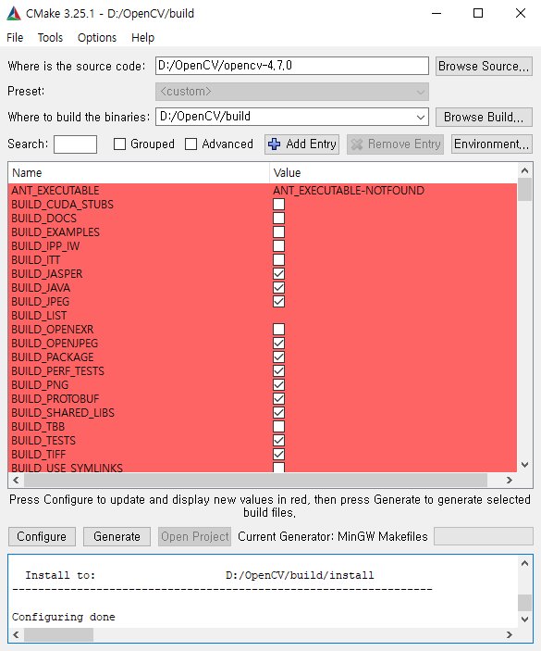541x651 pixels.
Task: Click the Search input field
Action: 76,144
